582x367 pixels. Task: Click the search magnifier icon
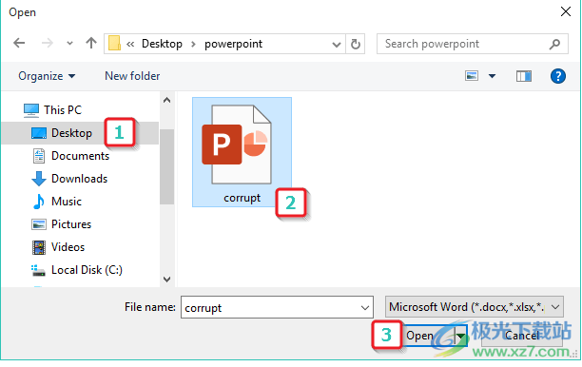pyautogui.click(x=554, y=44)
